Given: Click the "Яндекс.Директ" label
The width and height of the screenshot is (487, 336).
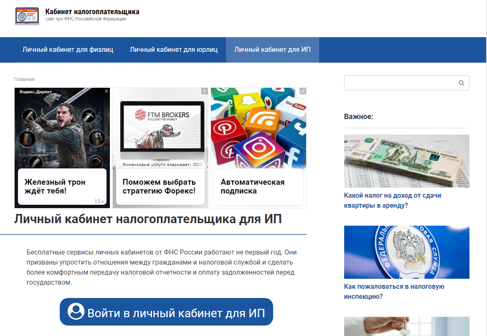Looking at the screenshot, I should 35,91.
